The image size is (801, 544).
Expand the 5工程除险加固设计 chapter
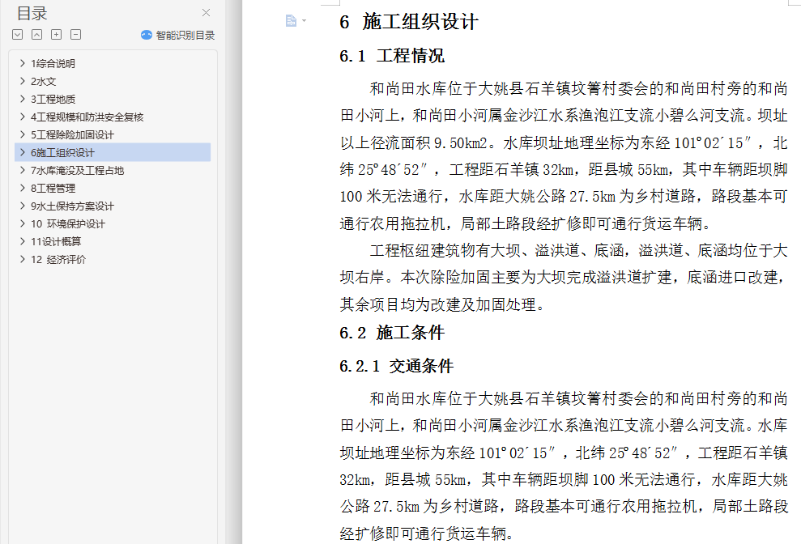tap(23, 135)
